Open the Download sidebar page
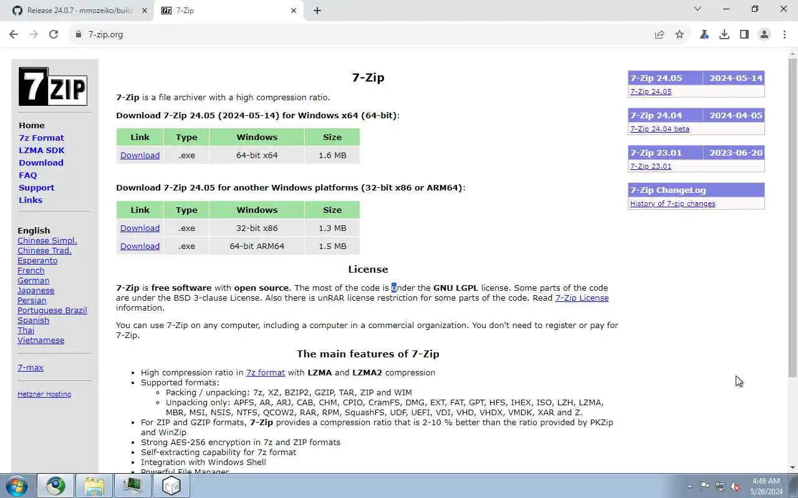This screenshot has height=498, width=798. click(x=41, y=162)
